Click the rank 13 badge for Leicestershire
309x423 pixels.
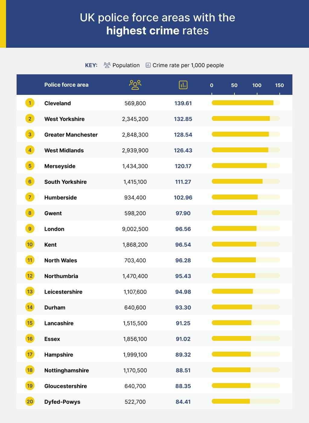pos(30,292)
